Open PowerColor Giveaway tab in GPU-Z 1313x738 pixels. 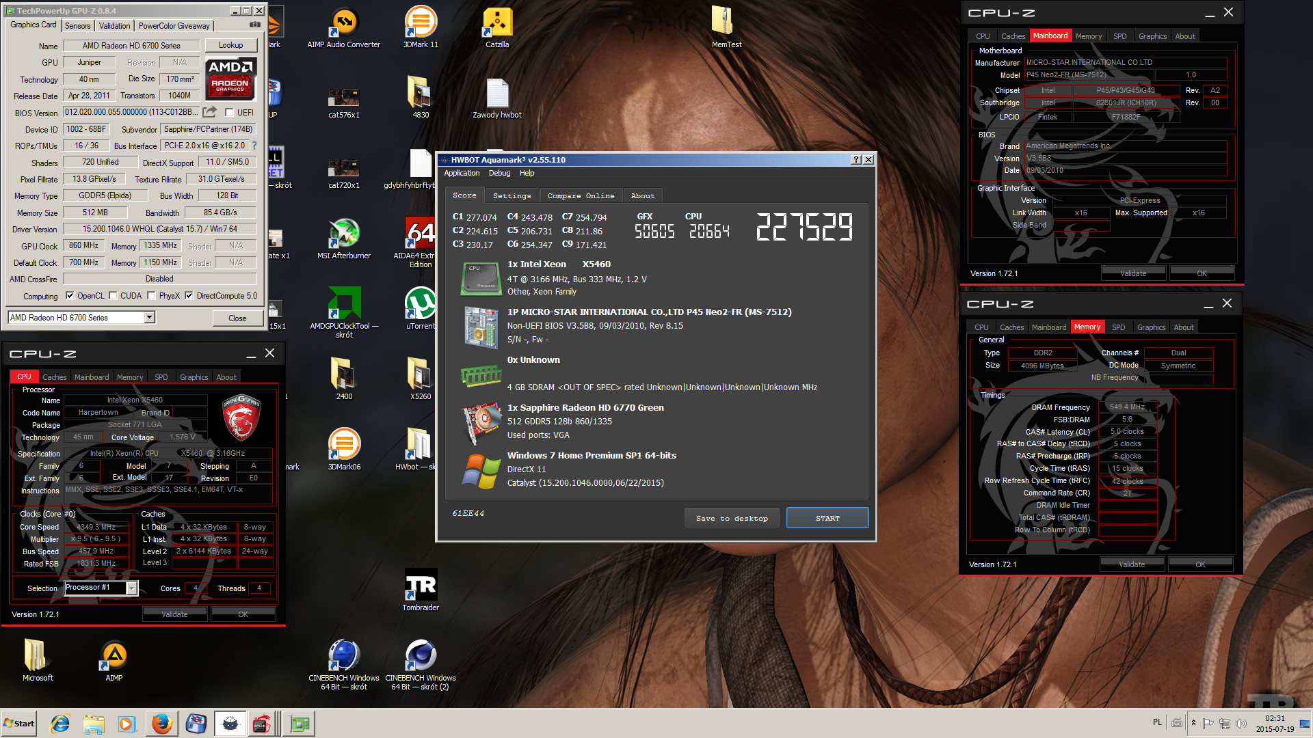click(174, 25)
